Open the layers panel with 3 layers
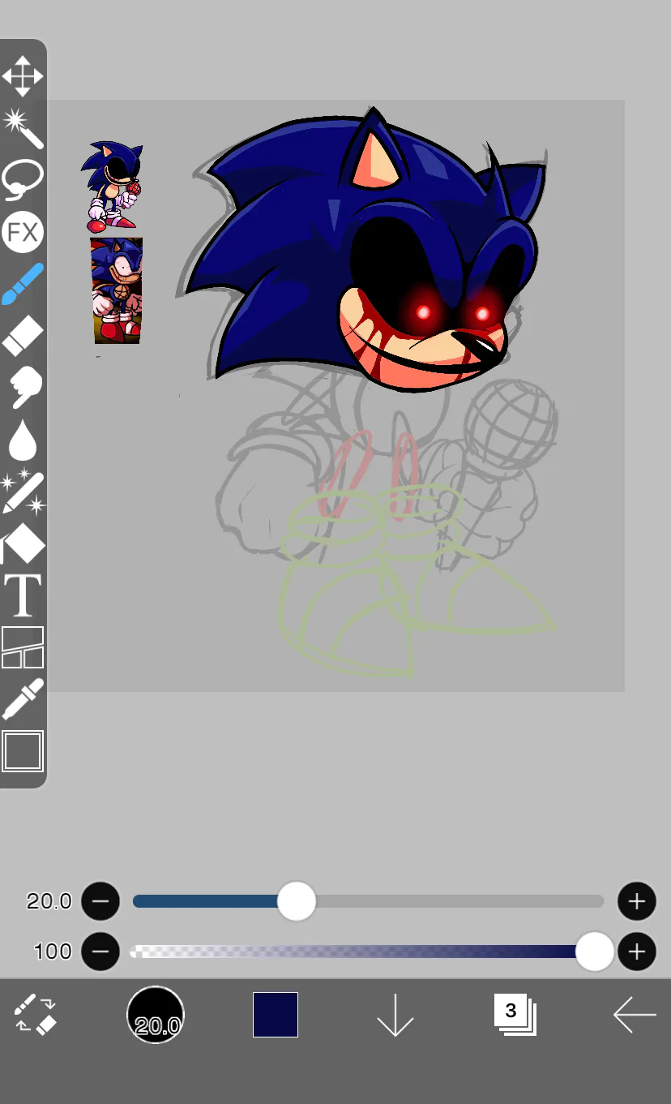Screen dimensions: 671x1104 515,1014
